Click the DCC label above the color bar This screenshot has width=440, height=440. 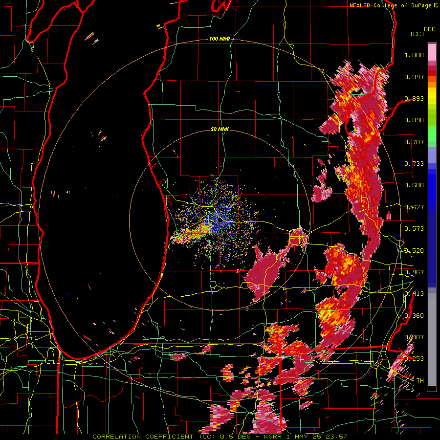click(x=429, y=29)
